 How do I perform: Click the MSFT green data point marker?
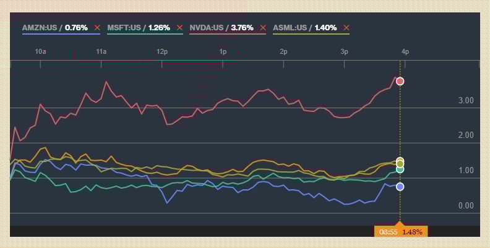pos(400,169)
